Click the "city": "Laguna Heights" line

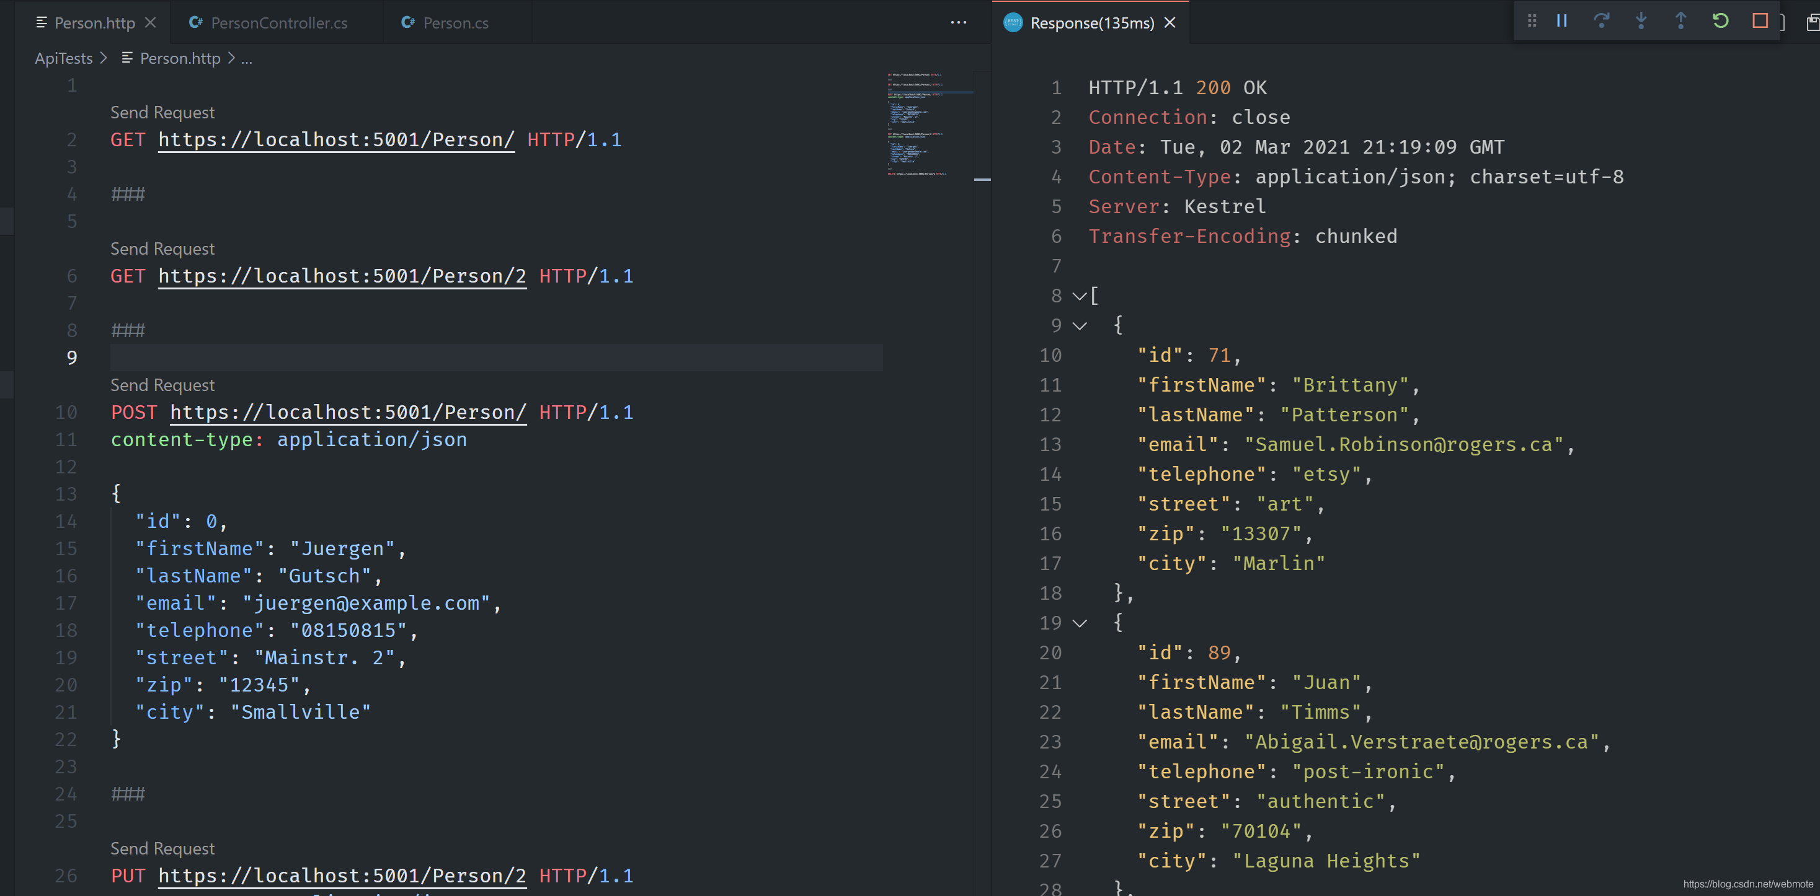pyautogui.click(x=1278, y=861)
